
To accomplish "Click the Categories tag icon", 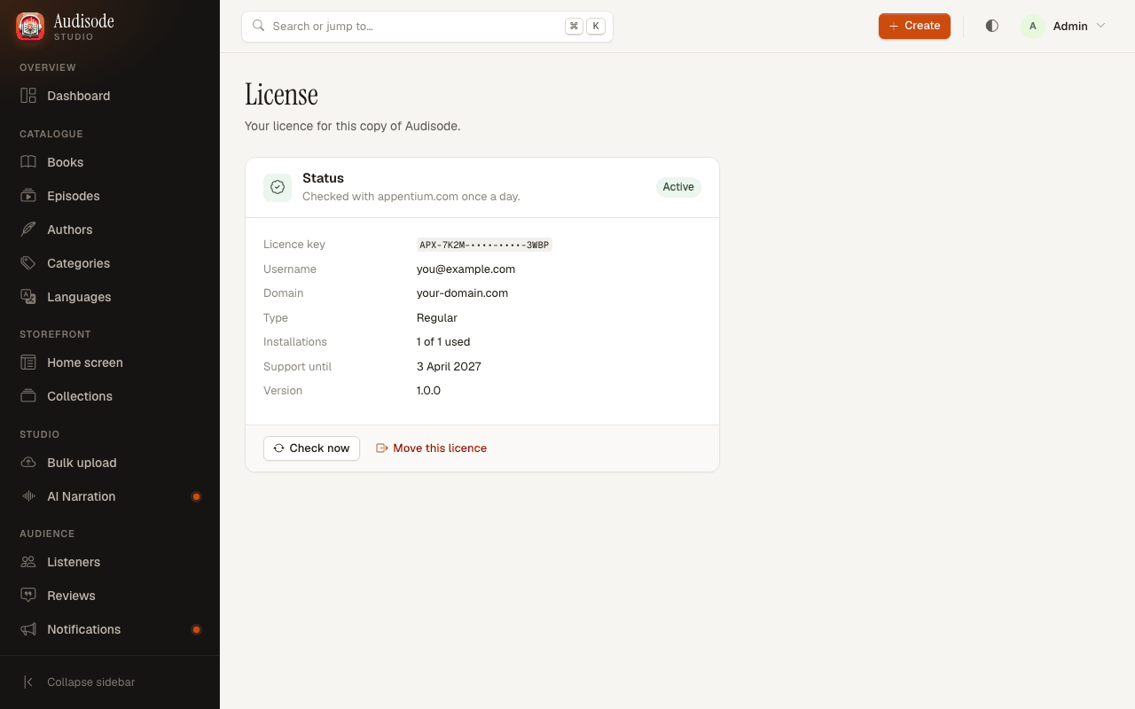I will pyautogui.click(x=28, y=263).
